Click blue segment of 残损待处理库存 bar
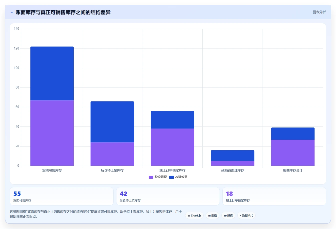This screenshot has height=229, width=336. (x=233, y=155)
